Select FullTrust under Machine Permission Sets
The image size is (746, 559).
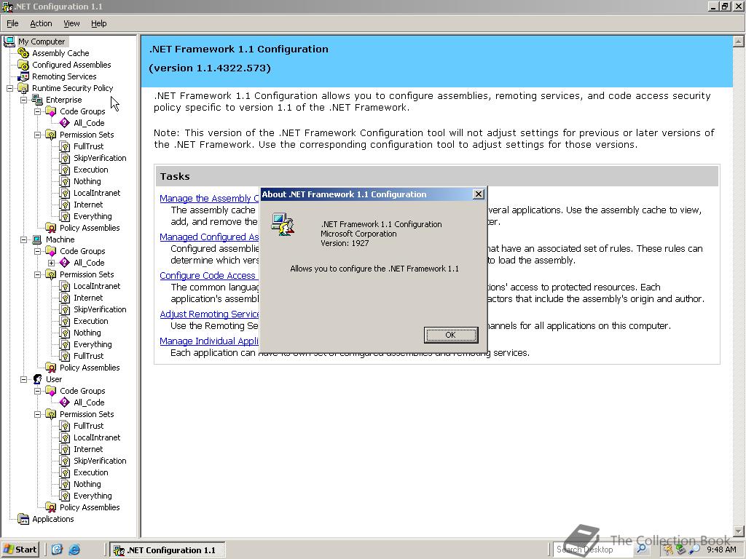point(88,355)
